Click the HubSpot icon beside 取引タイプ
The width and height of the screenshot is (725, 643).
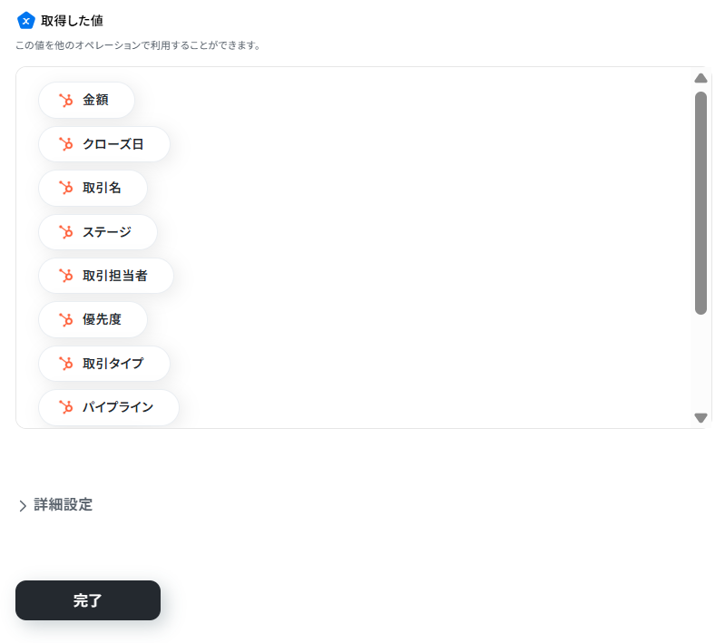65,364
